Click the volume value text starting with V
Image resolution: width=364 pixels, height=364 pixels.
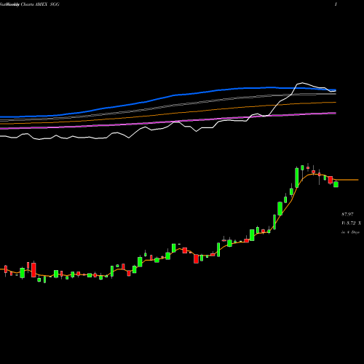coord(351,223)
